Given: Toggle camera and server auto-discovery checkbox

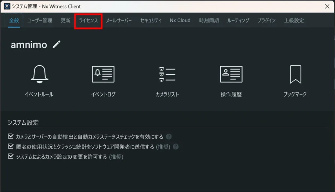Looking at the screenshot, I should (10, 136).
